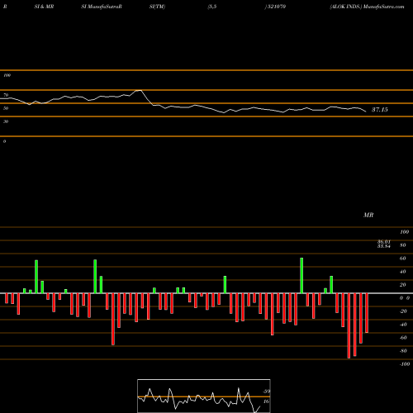This screenshot has height=413, width=413.
Task: Click the MR value 36.01
Action: [384, 242]
